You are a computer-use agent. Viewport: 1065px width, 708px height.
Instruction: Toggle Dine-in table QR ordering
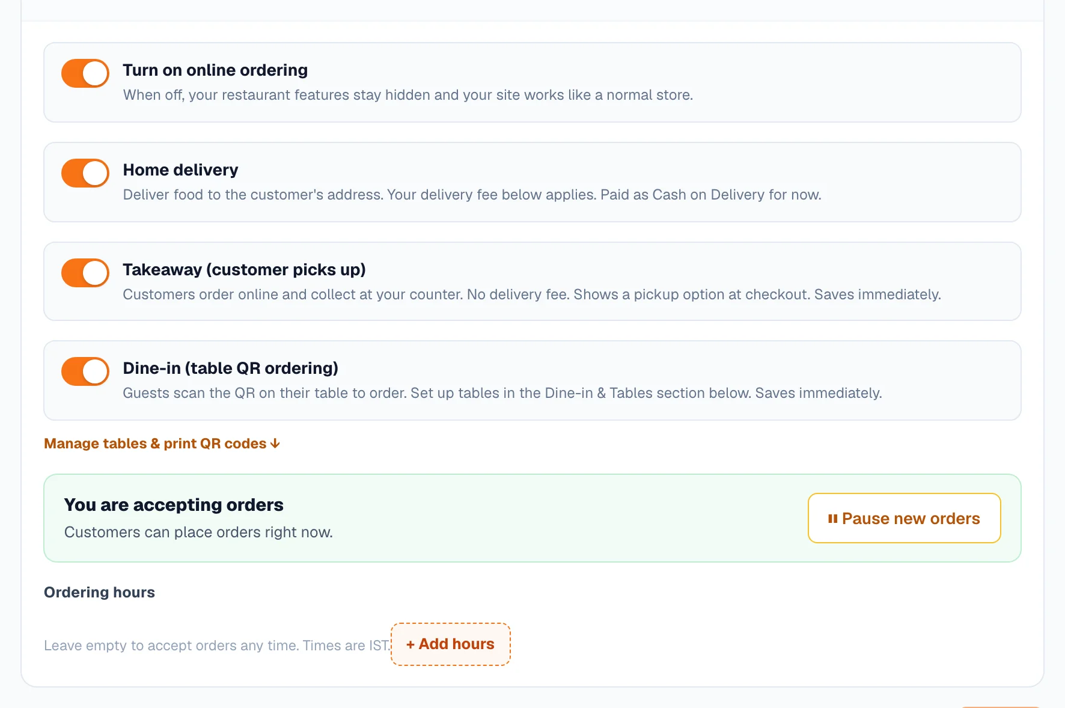(85, 371)
